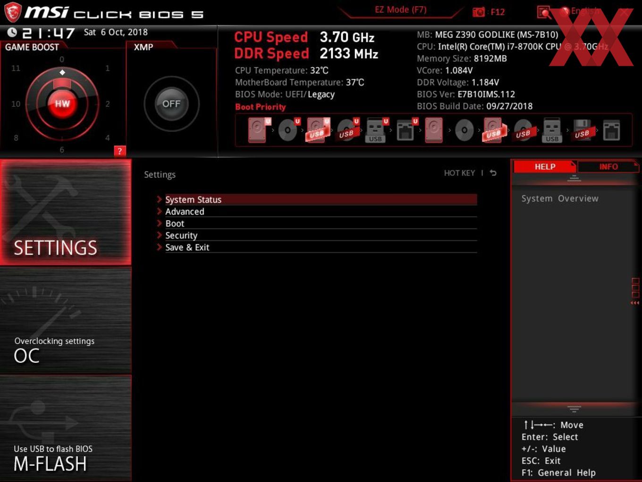Click the Boot Priority heading
Viewport: 642px width, 482px height.
(260, 107)
